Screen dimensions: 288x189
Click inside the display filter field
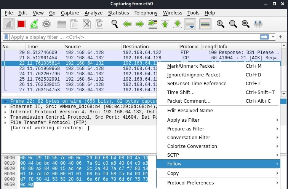[134, 37]
